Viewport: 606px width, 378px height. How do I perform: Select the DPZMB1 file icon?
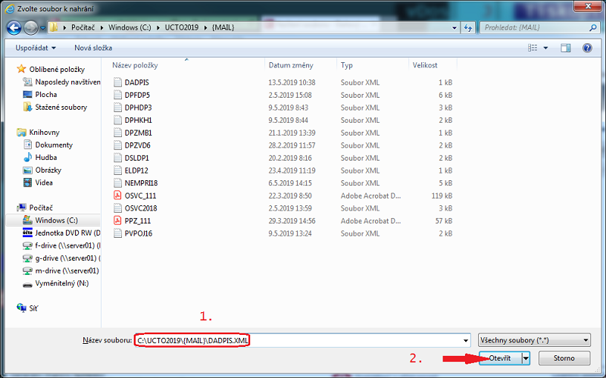click(117, 133)
